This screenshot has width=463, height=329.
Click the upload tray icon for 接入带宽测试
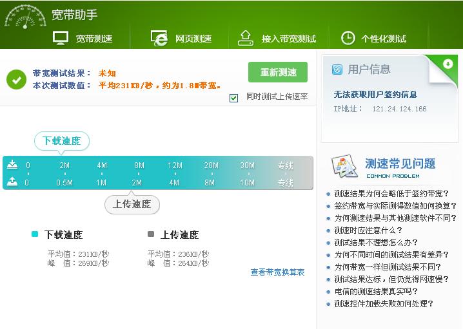246,38
